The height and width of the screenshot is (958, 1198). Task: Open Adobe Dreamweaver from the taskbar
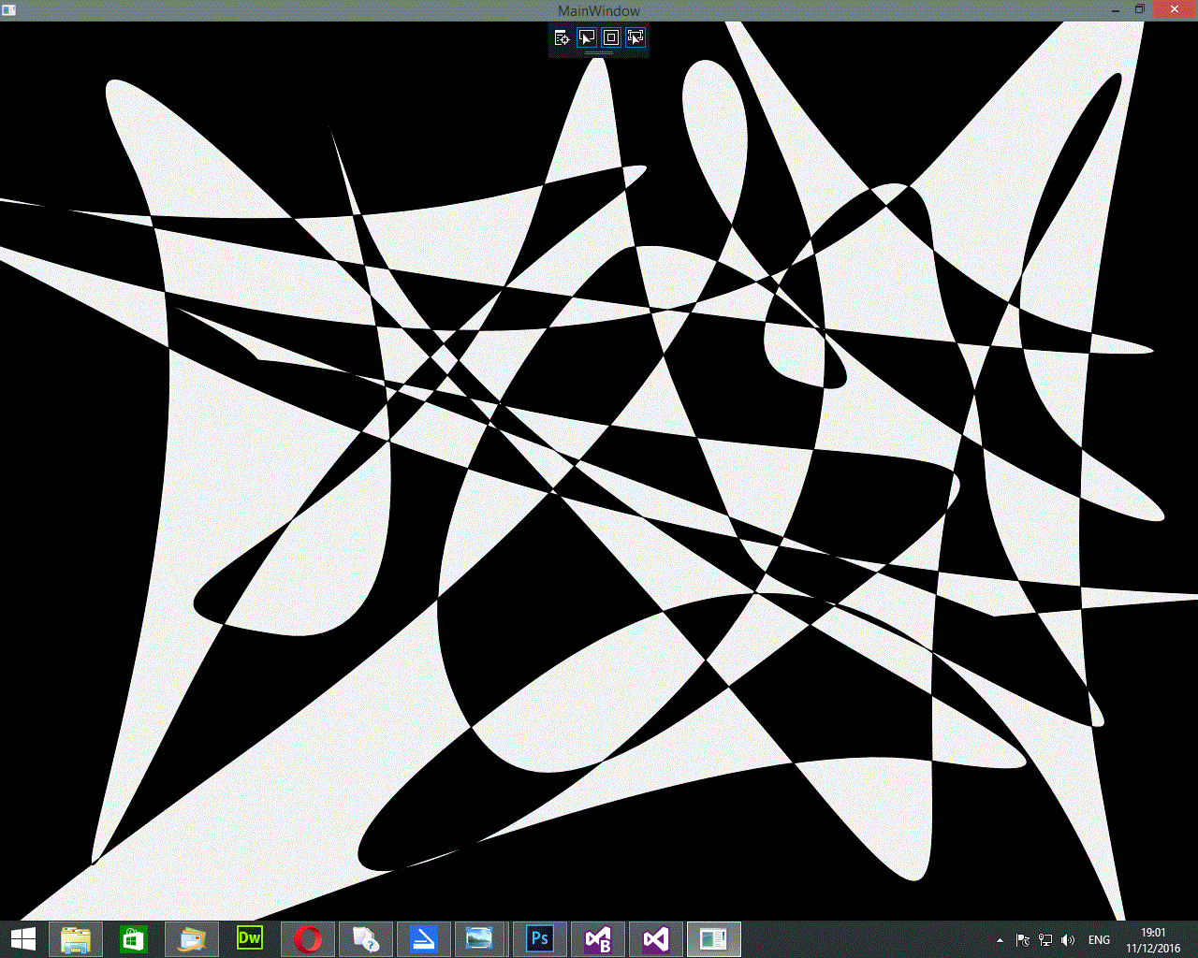[x=250, y=939]
